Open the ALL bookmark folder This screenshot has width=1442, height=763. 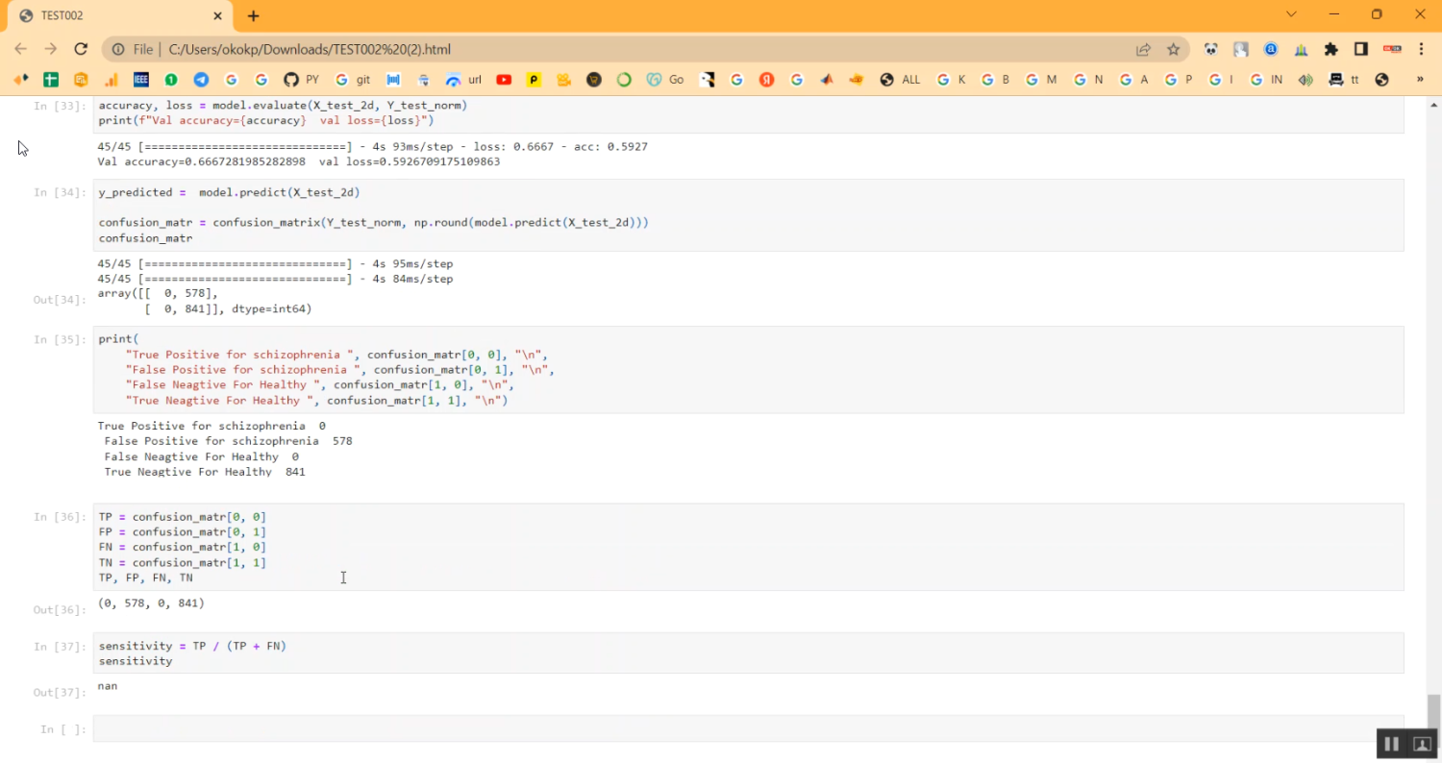coord(900,80)
